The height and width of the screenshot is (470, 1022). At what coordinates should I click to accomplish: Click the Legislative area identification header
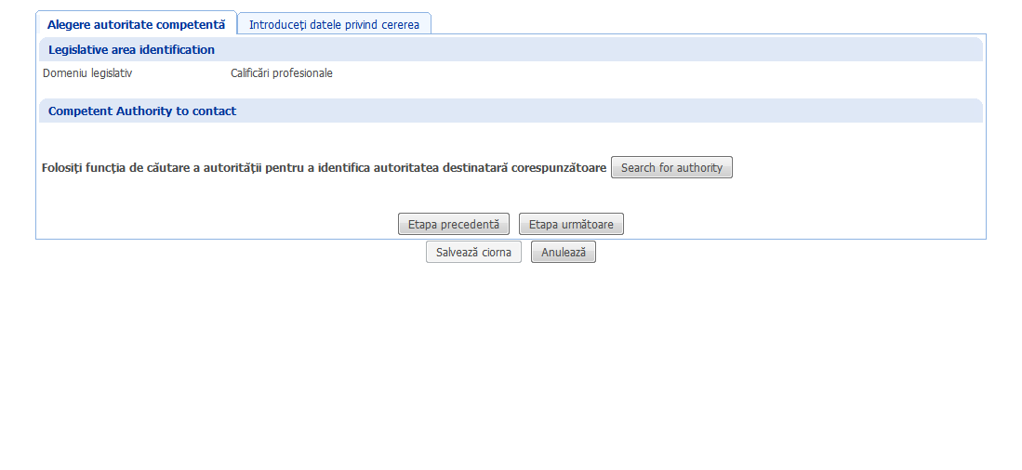click(x=131, y=50)
